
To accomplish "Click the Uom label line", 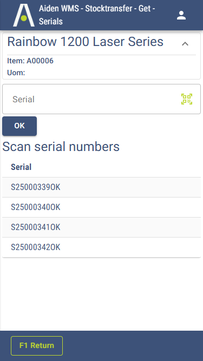I will [x=16, y=73].
